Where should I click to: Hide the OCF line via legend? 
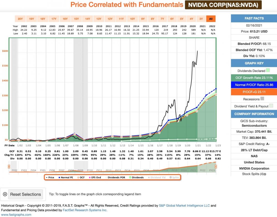(x=81, y=177)
